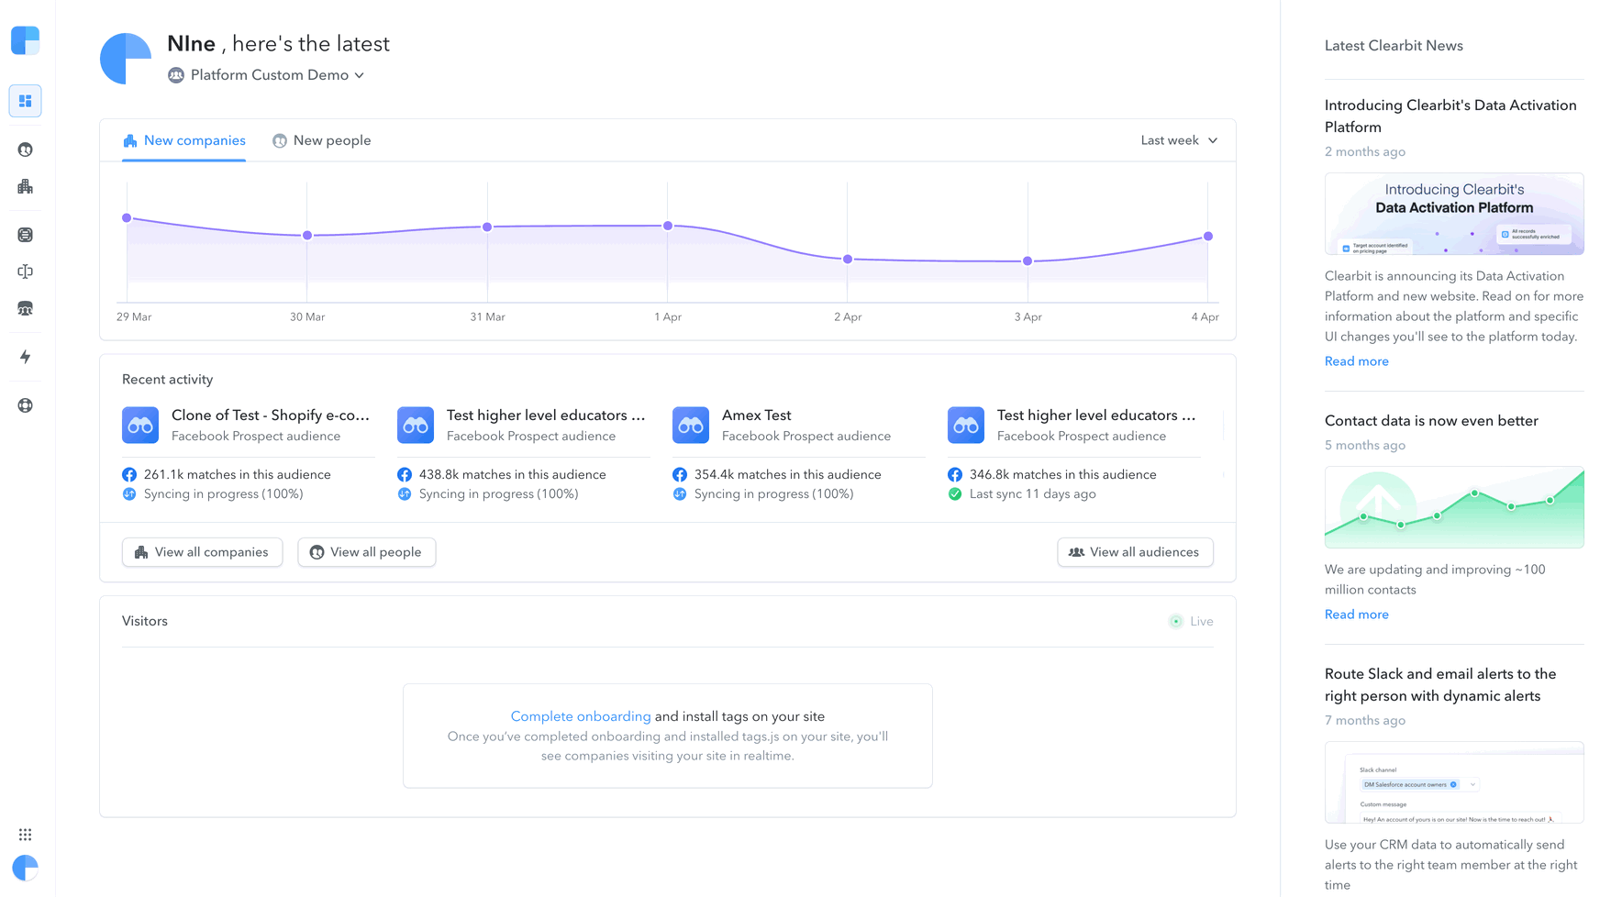Open Route Slack and email alerts headline
Screen dimensions: 1622x897
1440,685
